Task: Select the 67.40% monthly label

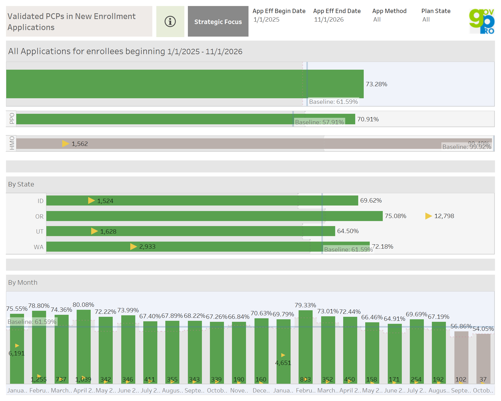Action: pos(150,316)
